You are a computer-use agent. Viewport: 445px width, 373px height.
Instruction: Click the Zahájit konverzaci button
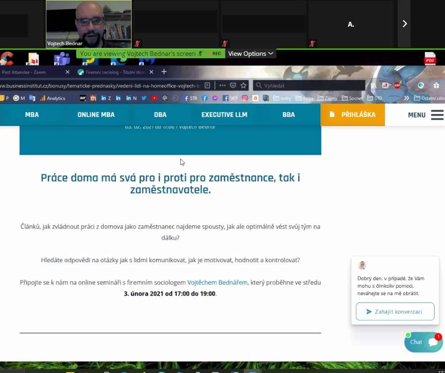point(395,311)
